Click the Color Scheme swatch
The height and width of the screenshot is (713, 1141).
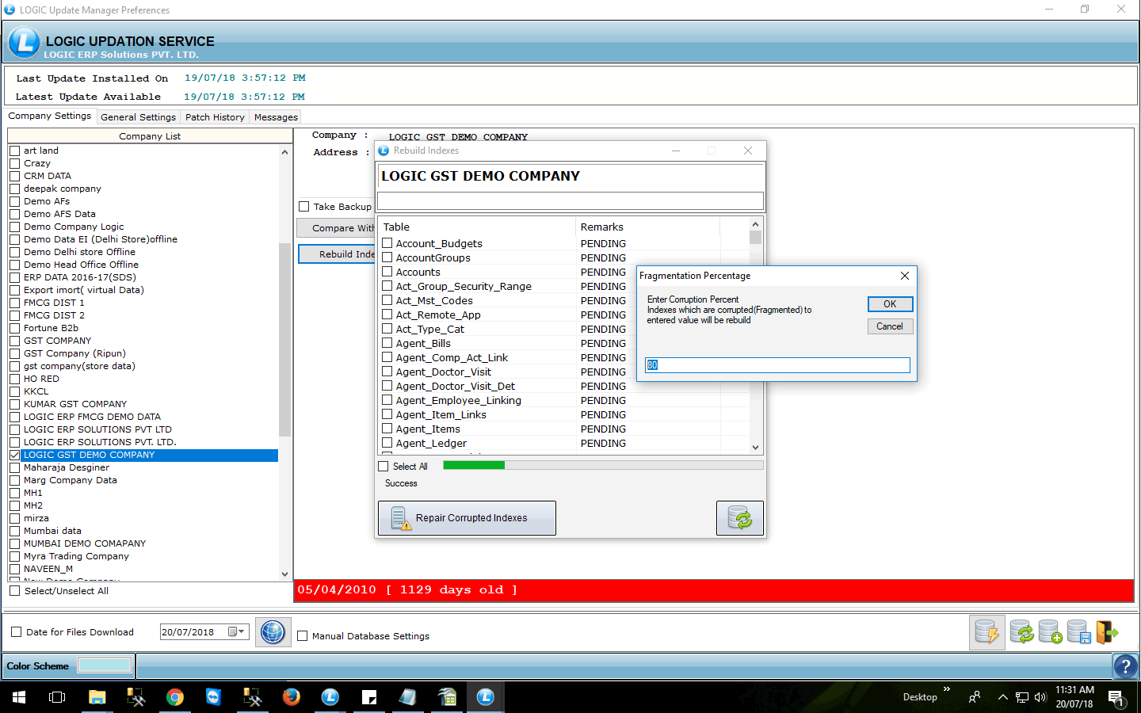105,665
